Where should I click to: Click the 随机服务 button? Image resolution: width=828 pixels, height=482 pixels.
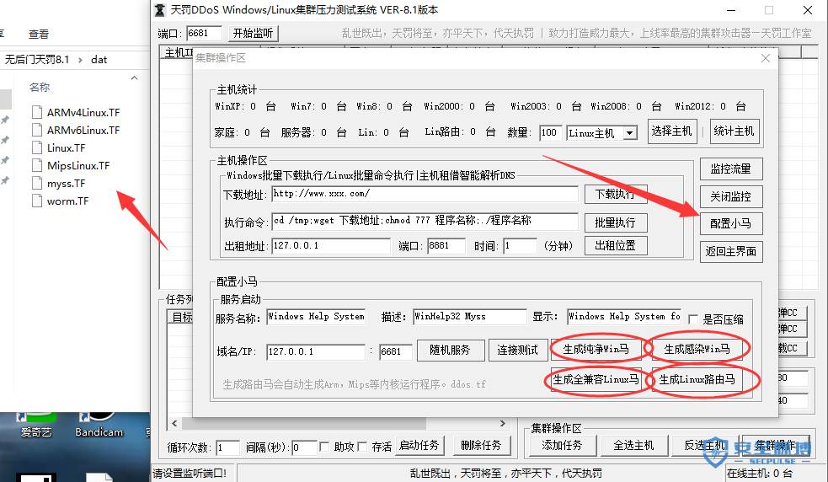pyautogui.click(x=451, y=350)
